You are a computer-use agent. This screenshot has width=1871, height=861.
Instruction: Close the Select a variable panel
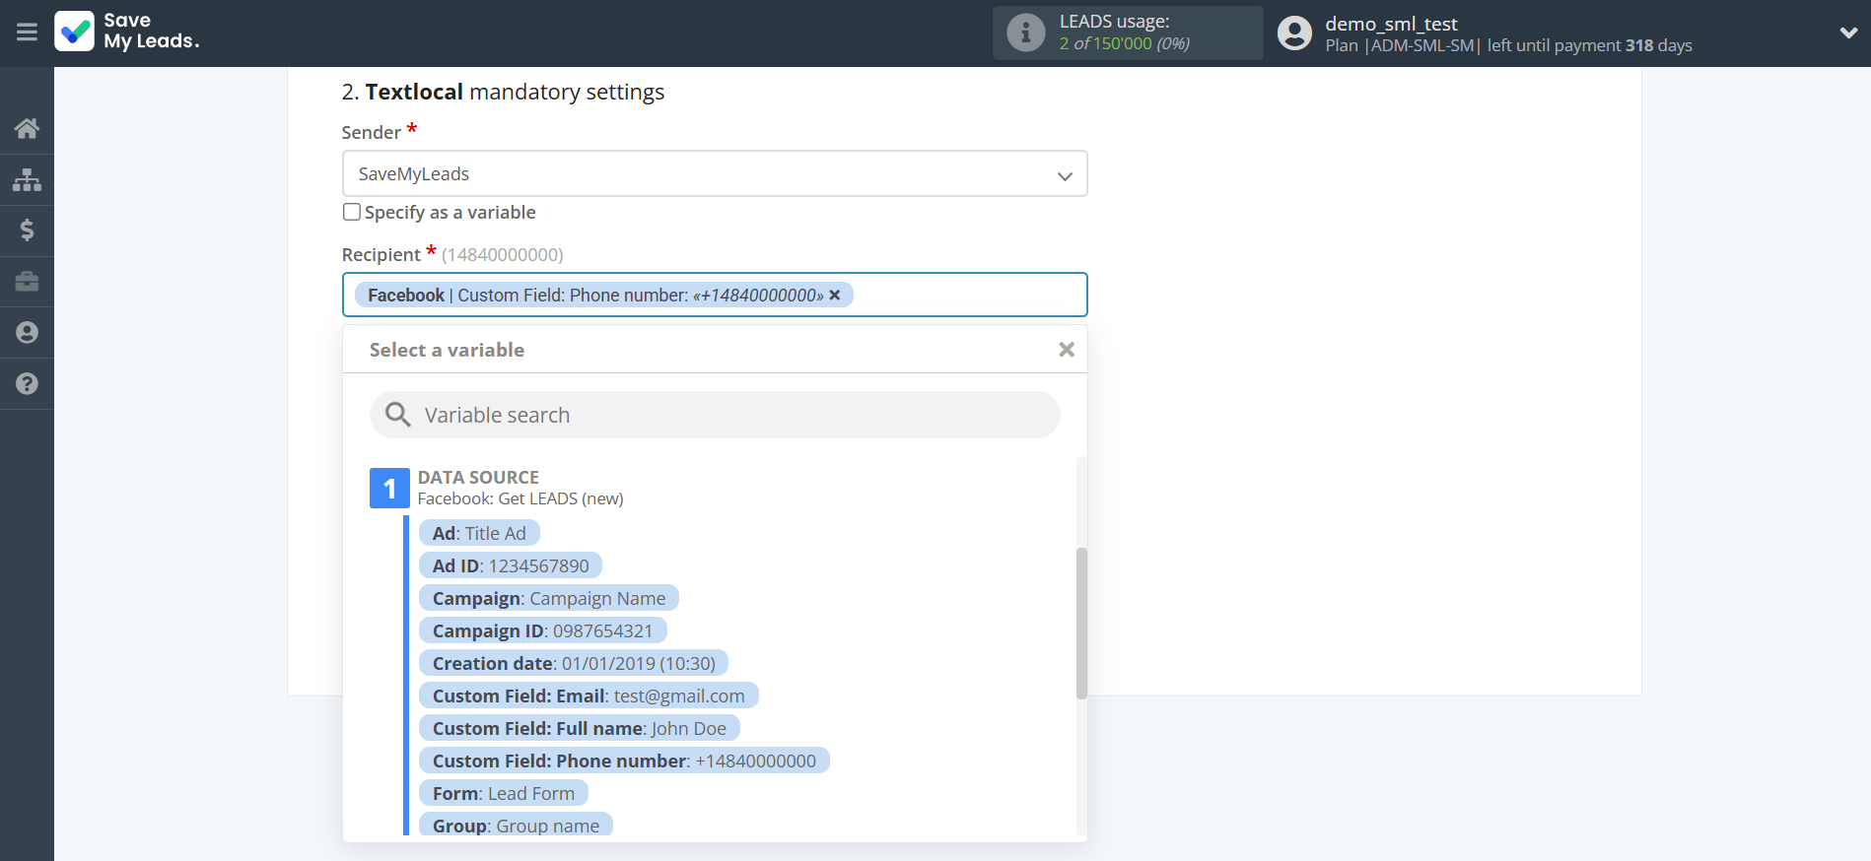point(1066,350)
